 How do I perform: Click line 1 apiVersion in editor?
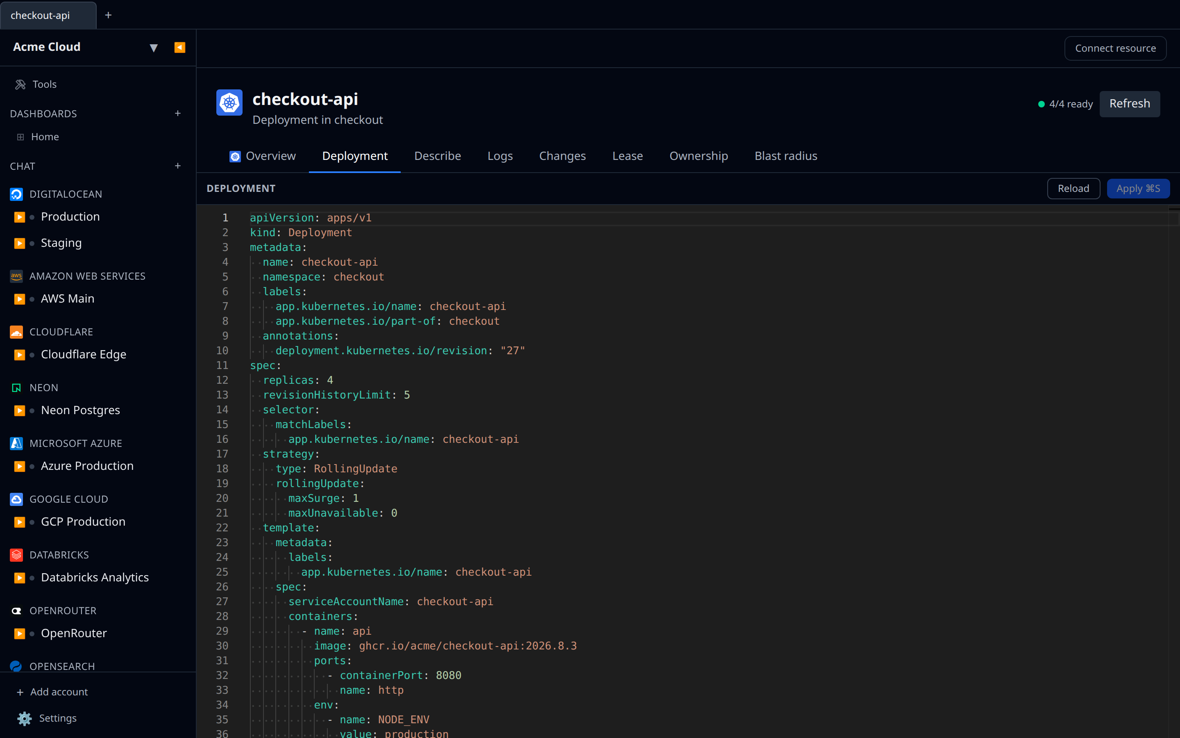pos(311,218)
